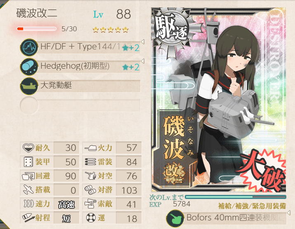Click the 磯波 ship card portrait
Viewport: 295px width, 229px height.
[219, 100]
